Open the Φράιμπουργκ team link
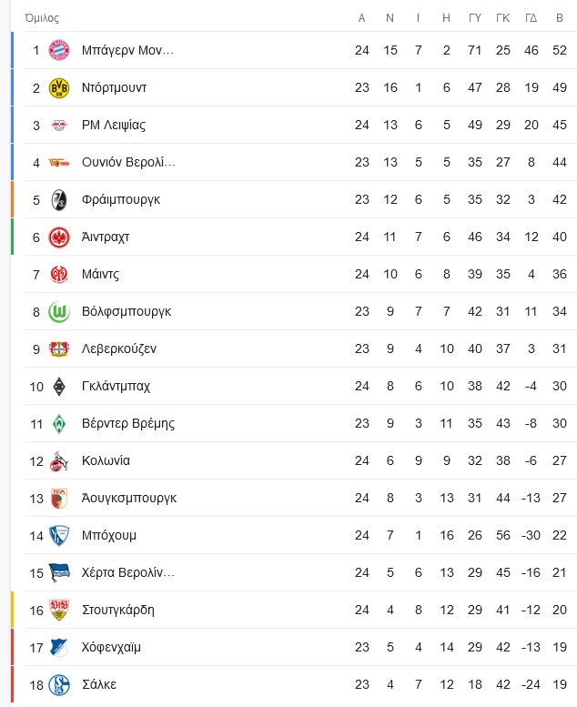This screenshot has width=577, height=707. point(121,199)
